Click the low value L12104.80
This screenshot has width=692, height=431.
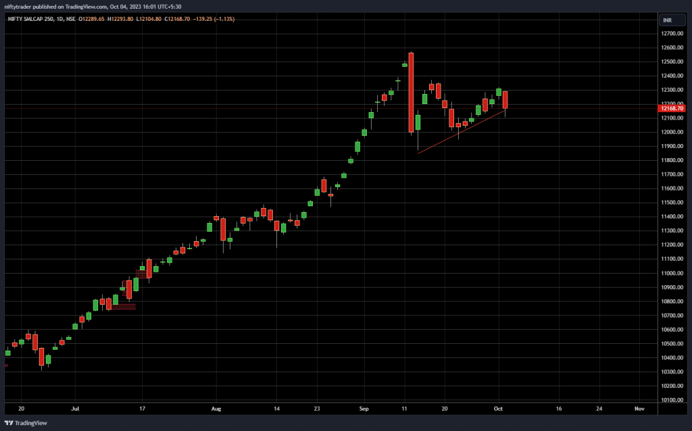[x=149, y=19]
